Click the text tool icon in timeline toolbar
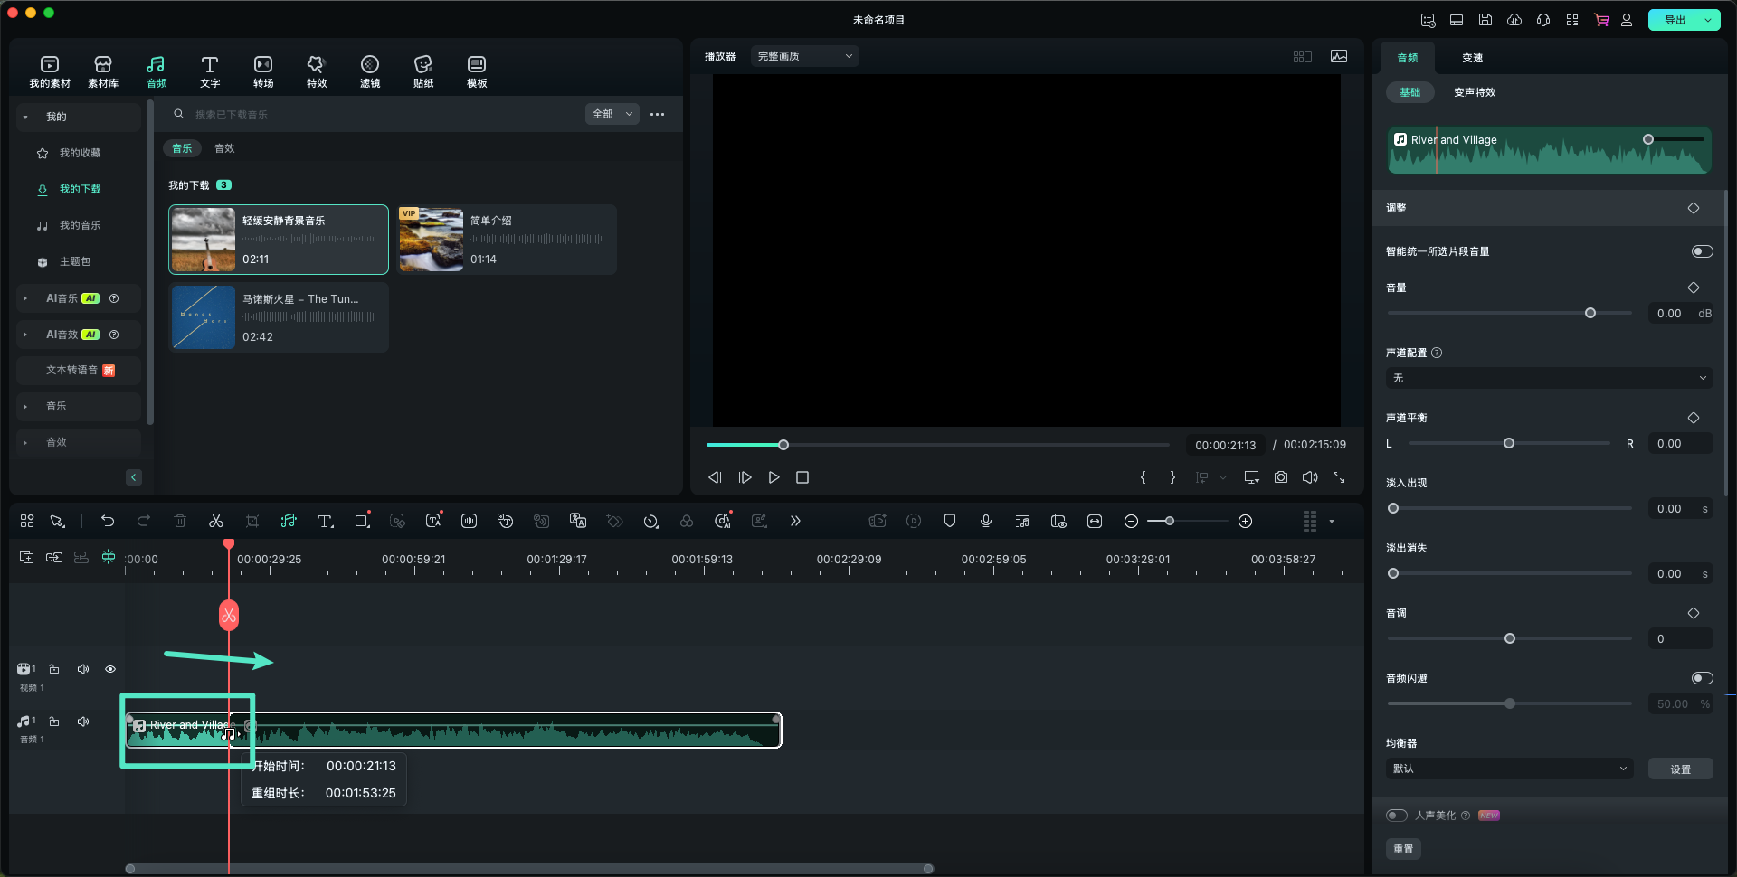This screenshot has height=877, width=1737. [x=325, y=522]
